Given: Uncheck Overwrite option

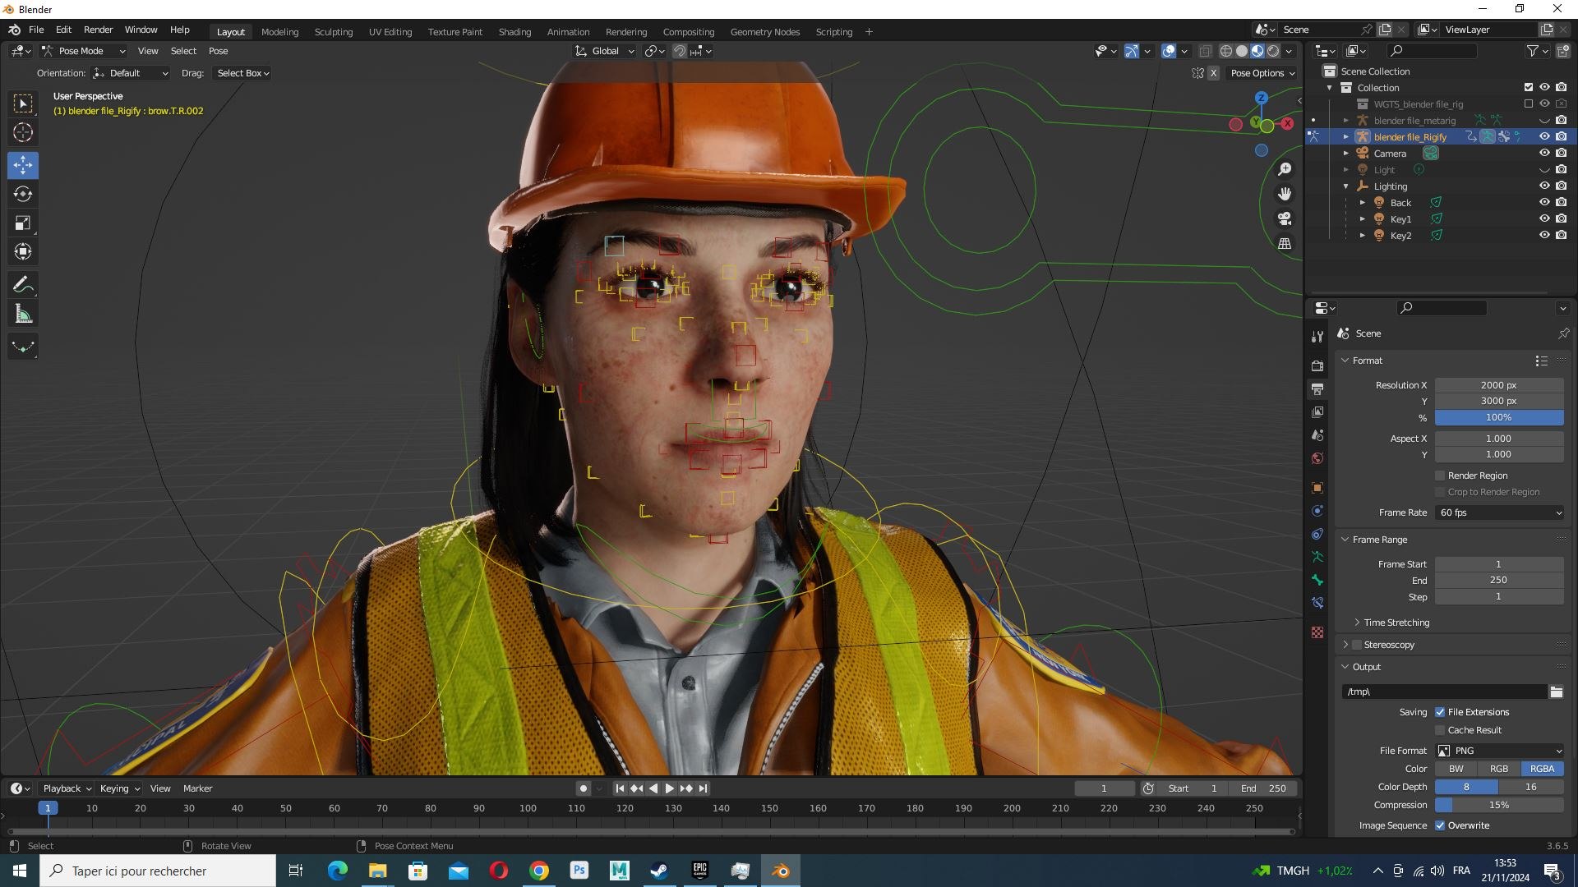Looking at the screenshot, I should tap(1440, 825).
